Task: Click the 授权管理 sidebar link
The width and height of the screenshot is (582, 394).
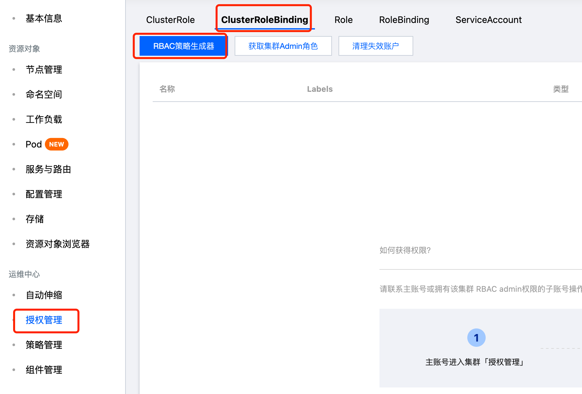Action: pyautogui.click(x=44, y=320)
